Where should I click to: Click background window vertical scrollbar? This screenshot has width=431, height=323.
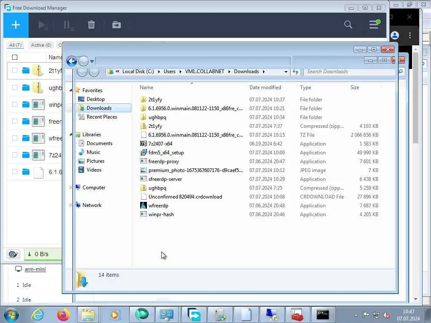(415, 97)
